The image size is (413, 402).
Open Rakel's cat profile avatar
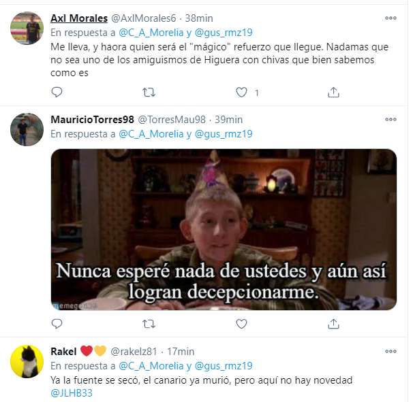click(27, 361)
